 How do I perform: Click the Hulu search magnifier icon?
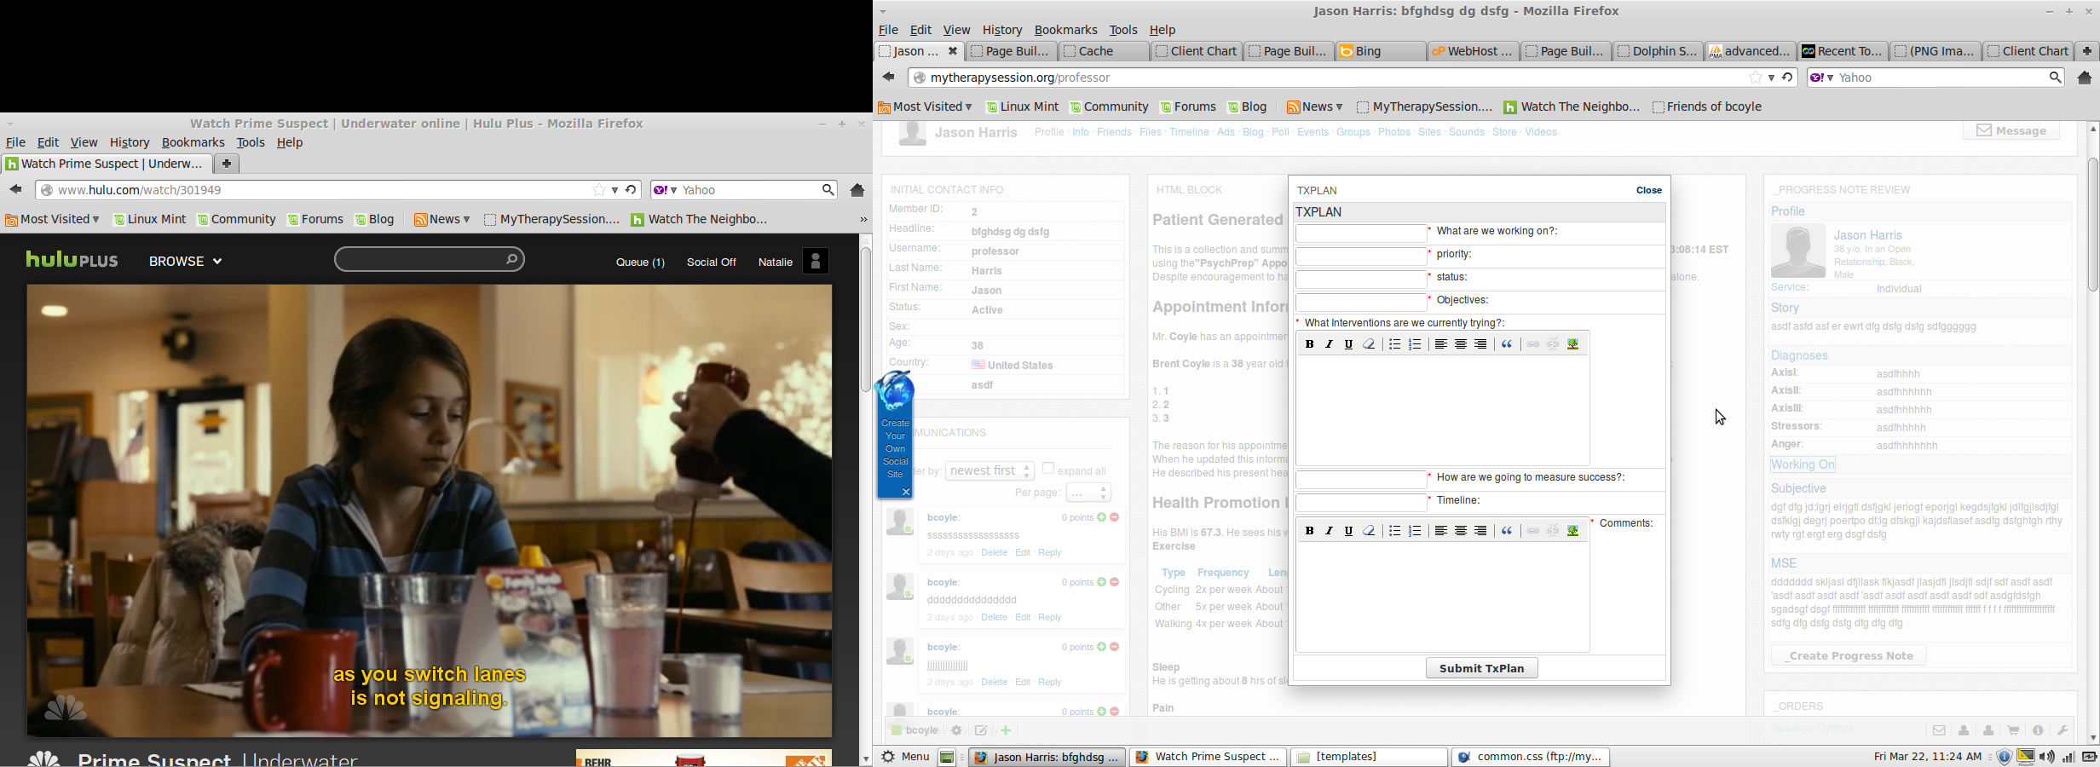coord(511,259)
